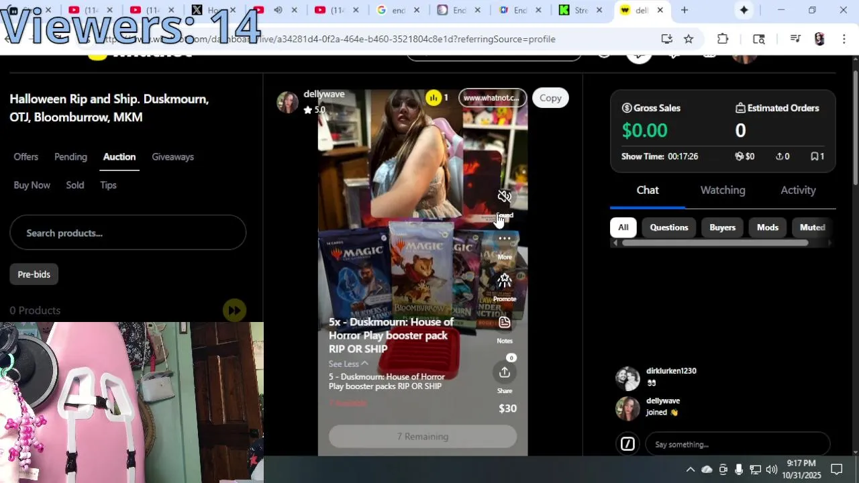Viewport: 859px width, 483px height.
Task: Click the microphone icon in system tray
Action: (x=739, y=470)
